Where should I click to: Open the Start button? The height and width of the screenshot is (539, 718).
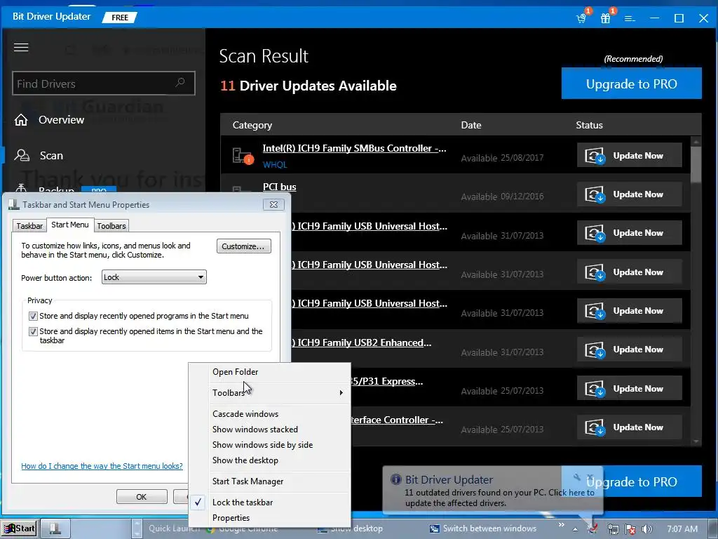coord(19,528)
